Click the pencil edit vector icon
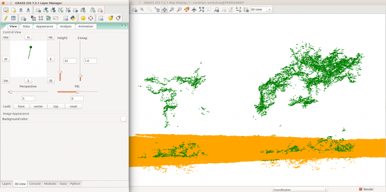Viewport: 386px width, 192px height. [x=6, y=18]
